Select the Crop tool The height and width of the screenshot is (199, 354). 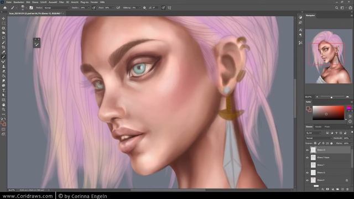pos(3,47)
